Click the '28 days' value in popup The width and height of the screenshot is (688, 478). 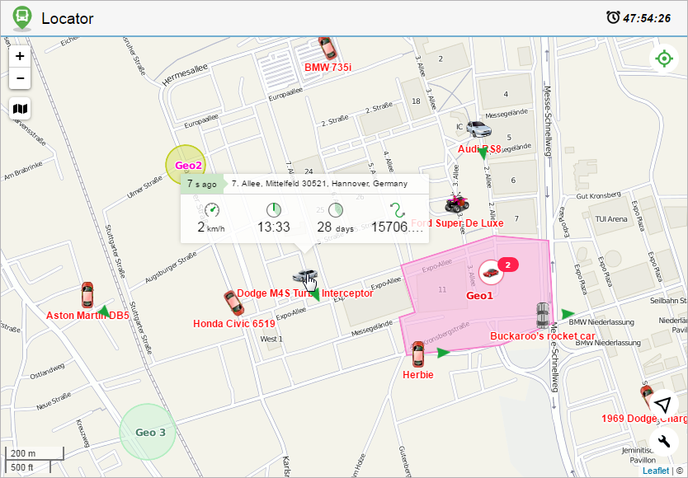pos(335,227)
